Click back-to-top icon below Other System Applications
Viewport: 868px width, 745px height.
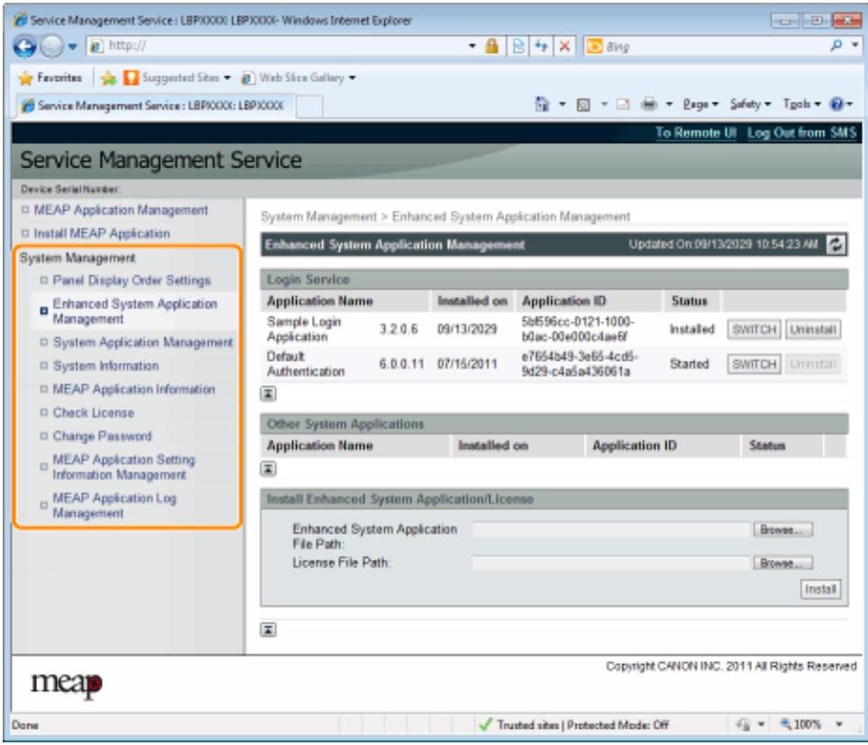[268, 470]
